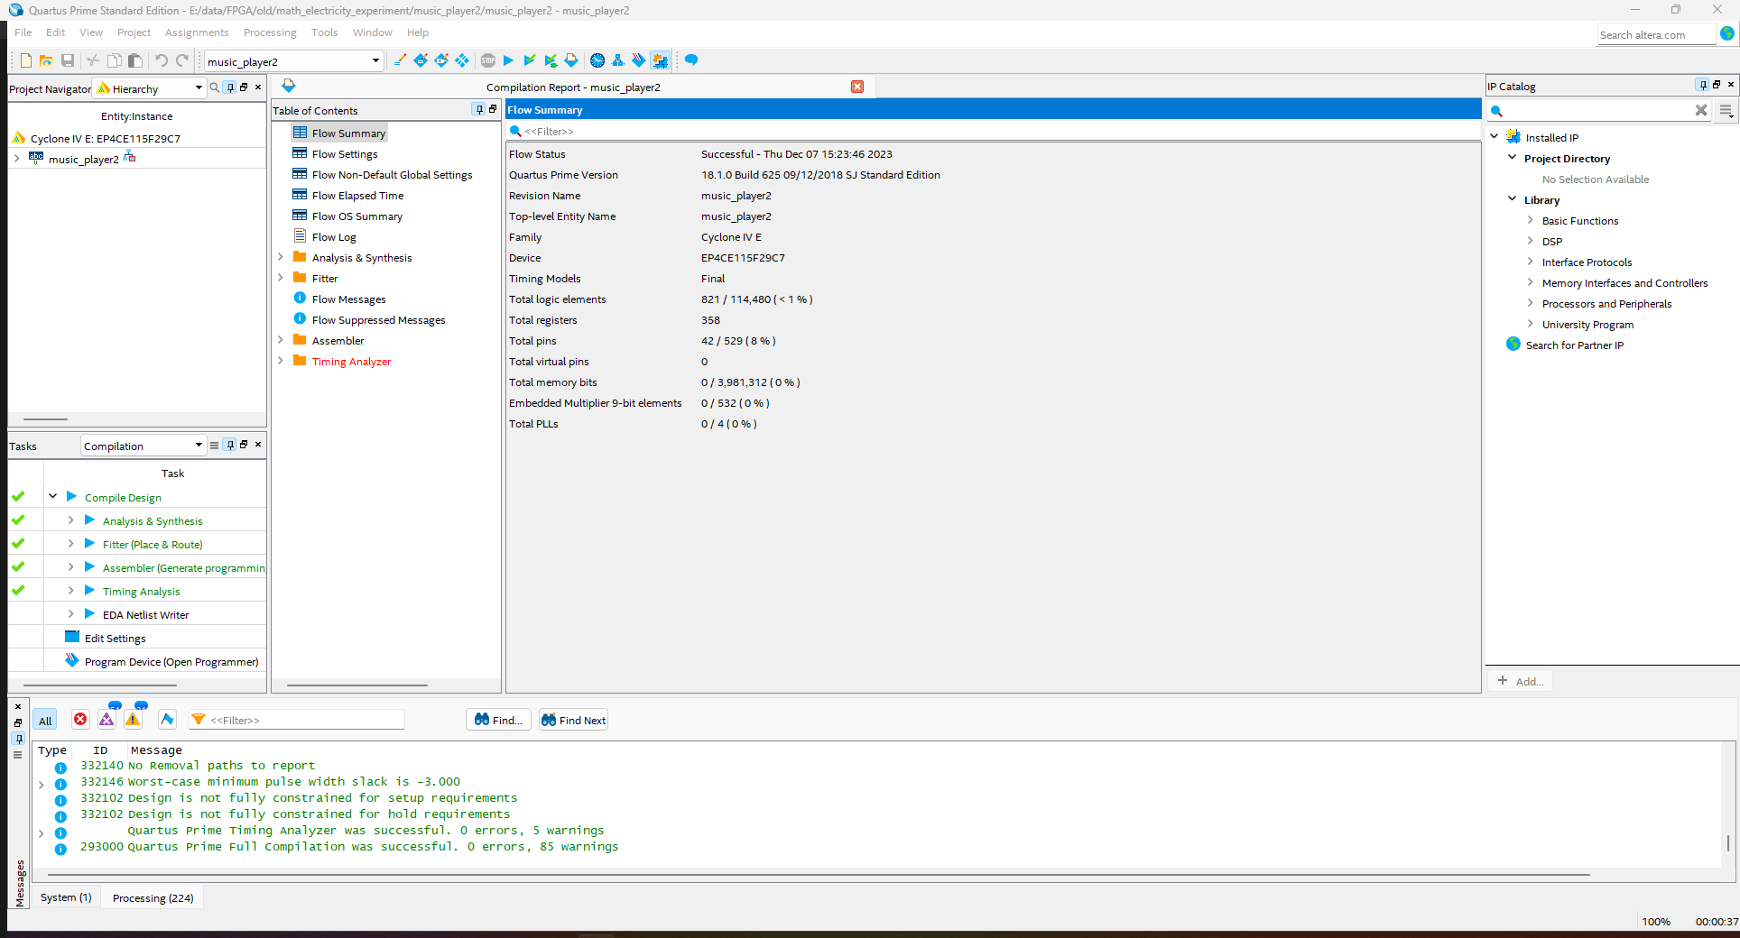Clear the IP Catalog search field
The image size is (1740, 938).
coord(1701,110)
